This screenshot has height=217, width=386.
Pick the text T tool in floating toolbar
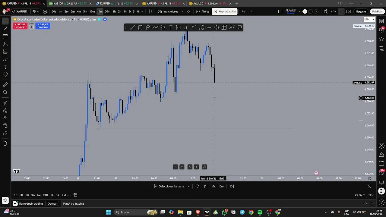[x=171, y=27]
